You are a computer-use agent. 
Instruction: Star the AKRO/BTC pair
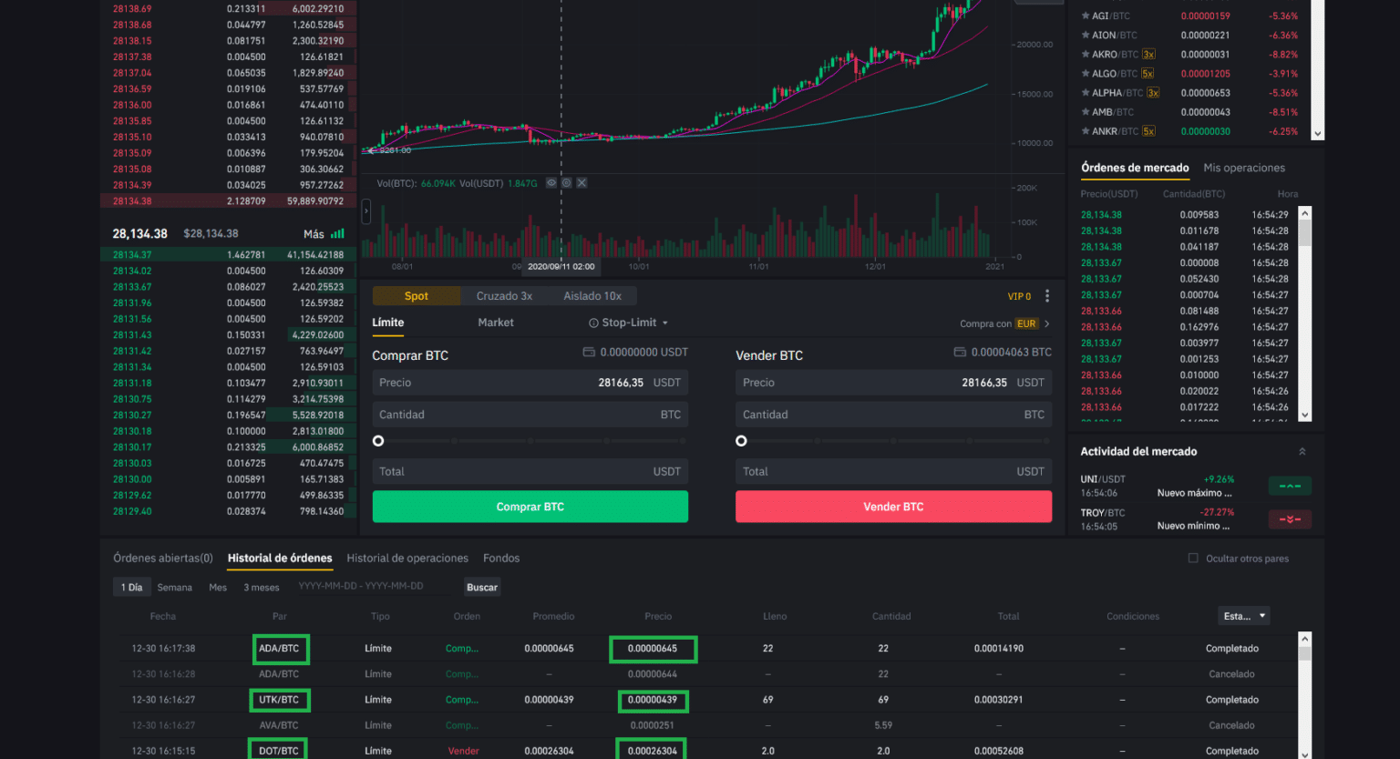(x=1085, y=54)
